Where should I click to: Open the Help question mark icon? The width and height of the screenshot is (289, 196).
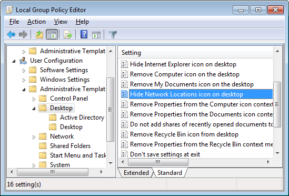pyautogui.click(x=84, y=34)
